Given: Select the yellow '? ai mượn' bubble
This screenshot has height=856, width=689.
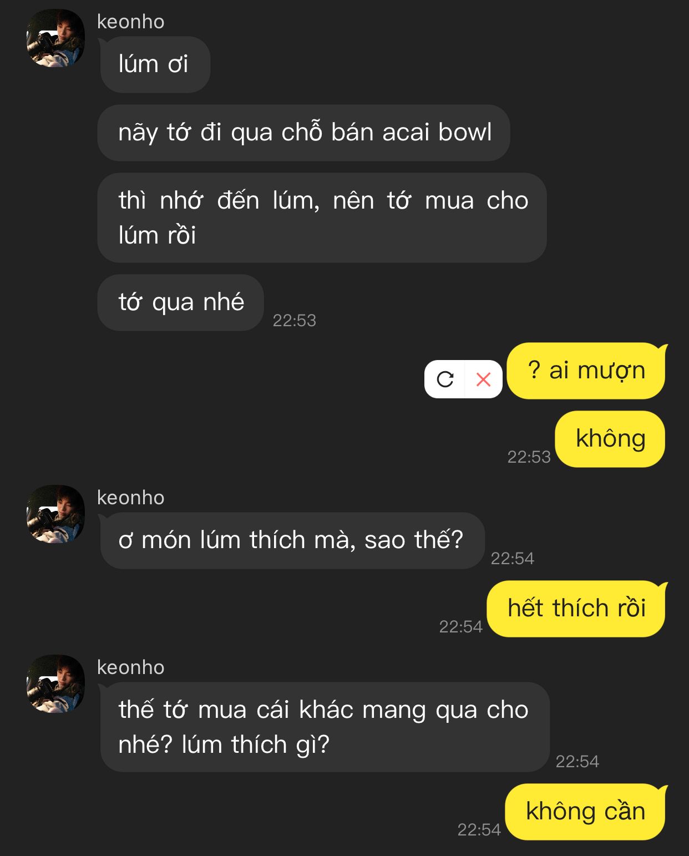Looking at the screenshot, I should (587, 371).
